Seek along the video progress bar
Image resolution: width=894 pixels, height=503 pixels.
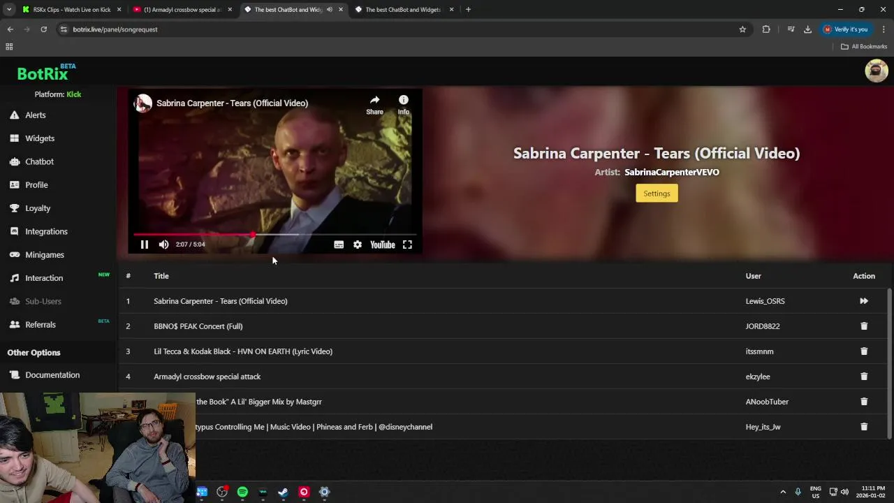point(274,235)
